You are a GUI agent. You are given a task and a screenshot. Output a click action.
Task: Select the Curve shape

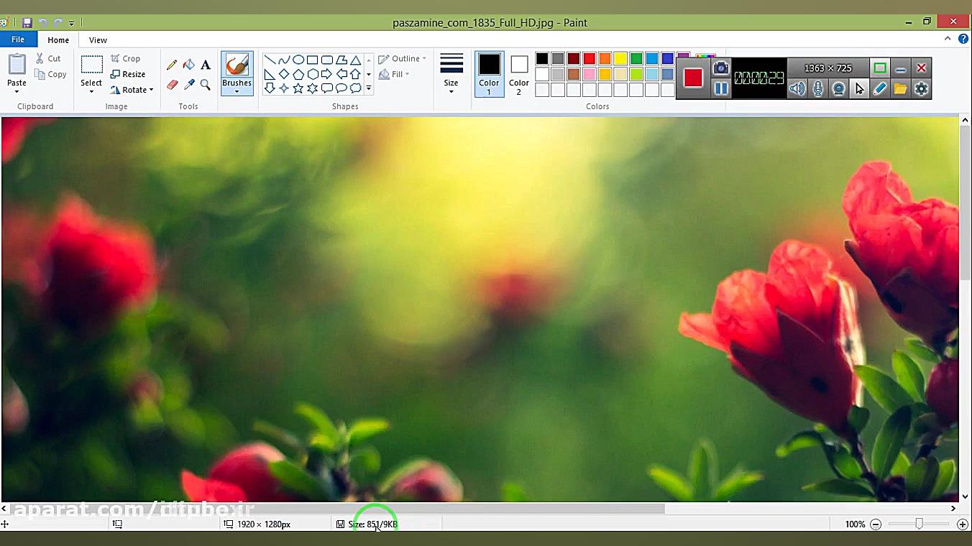pos(284,60)
